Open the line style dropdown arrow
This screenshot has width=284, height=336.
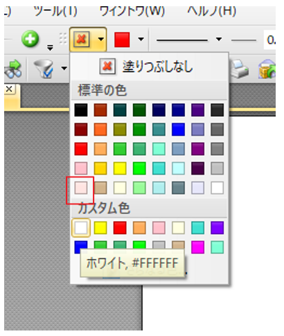coord(219,39)
